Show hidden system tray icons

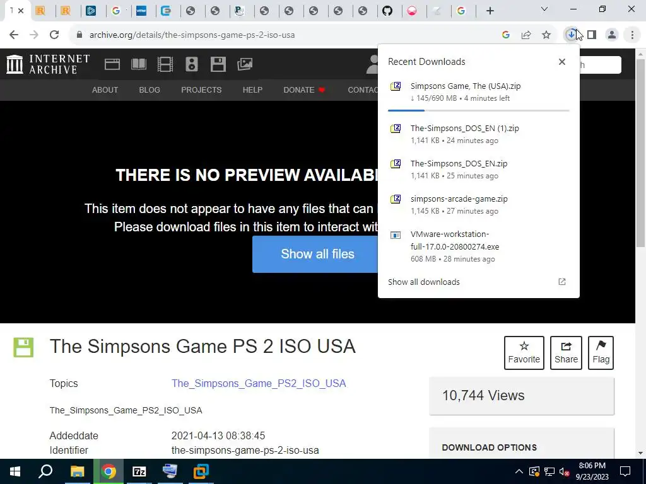[519, 471]
